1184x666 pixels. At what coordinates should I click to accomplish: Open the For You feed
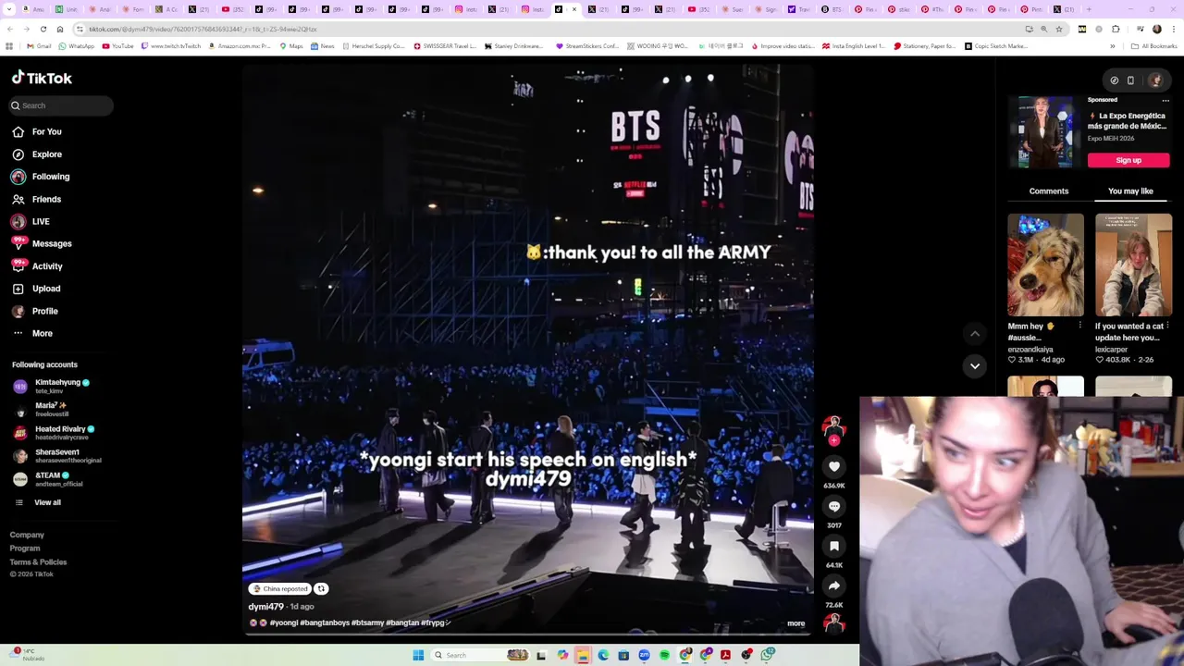point(37,131)
